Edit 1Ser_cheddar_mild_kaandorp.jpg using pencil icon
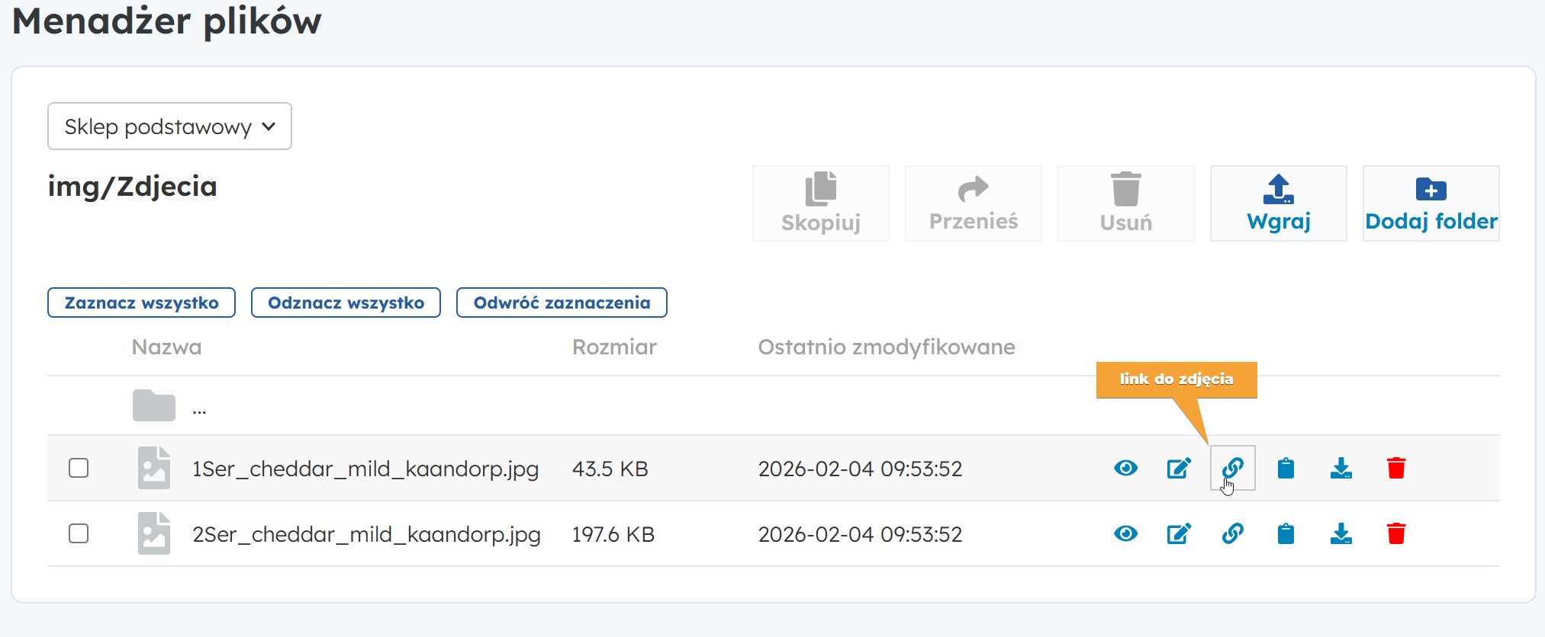1545x637 pixels. (x=1179, y=468)
